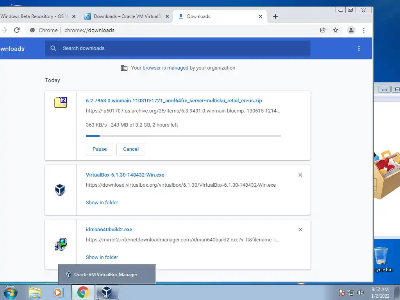Click the VirtualBox taskbar icon
This screenshot has height=300, width=400.
pyautogui.click(x=107, y=292)
